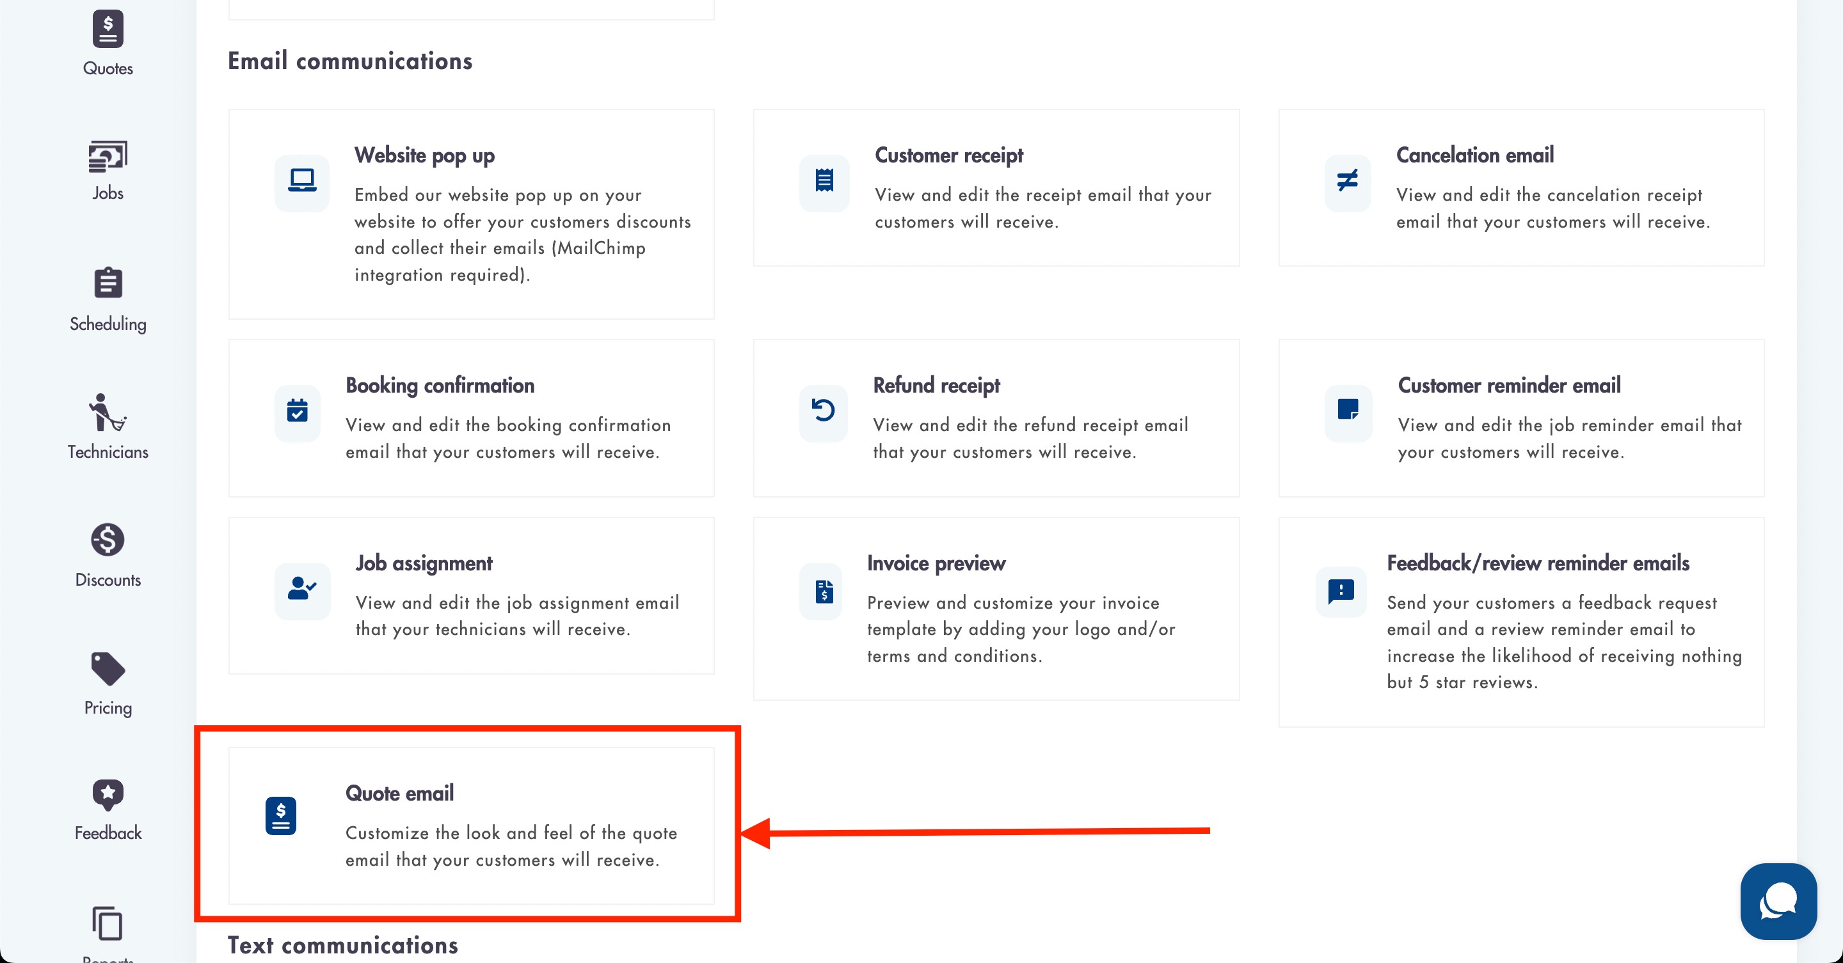Screen dimensions: 1843x963
Task: Click the Refund receipt undo-arrow icon
Action: pos(824,411)
